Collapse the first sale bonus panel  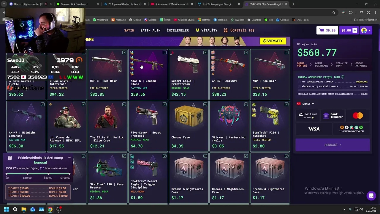(x=69, y=158)
